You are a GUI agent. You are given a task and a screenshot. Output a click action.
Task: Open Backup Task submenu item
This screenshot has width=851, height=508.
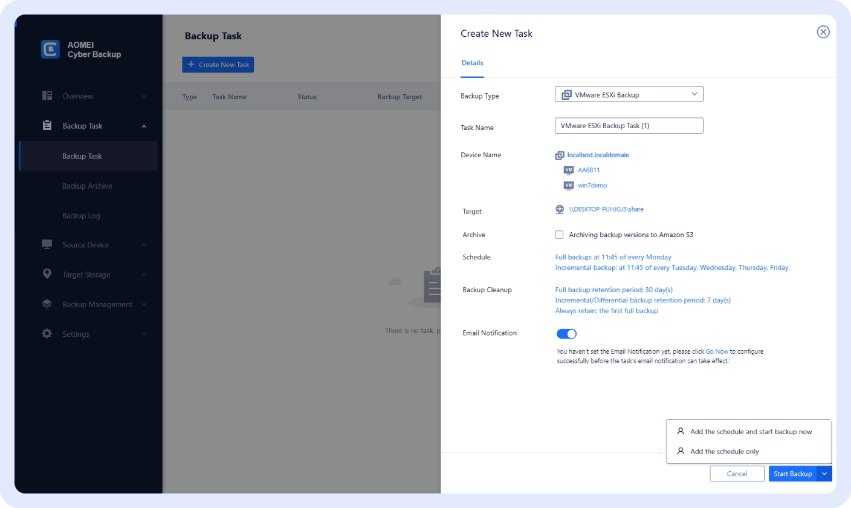(x=89, y=156)
